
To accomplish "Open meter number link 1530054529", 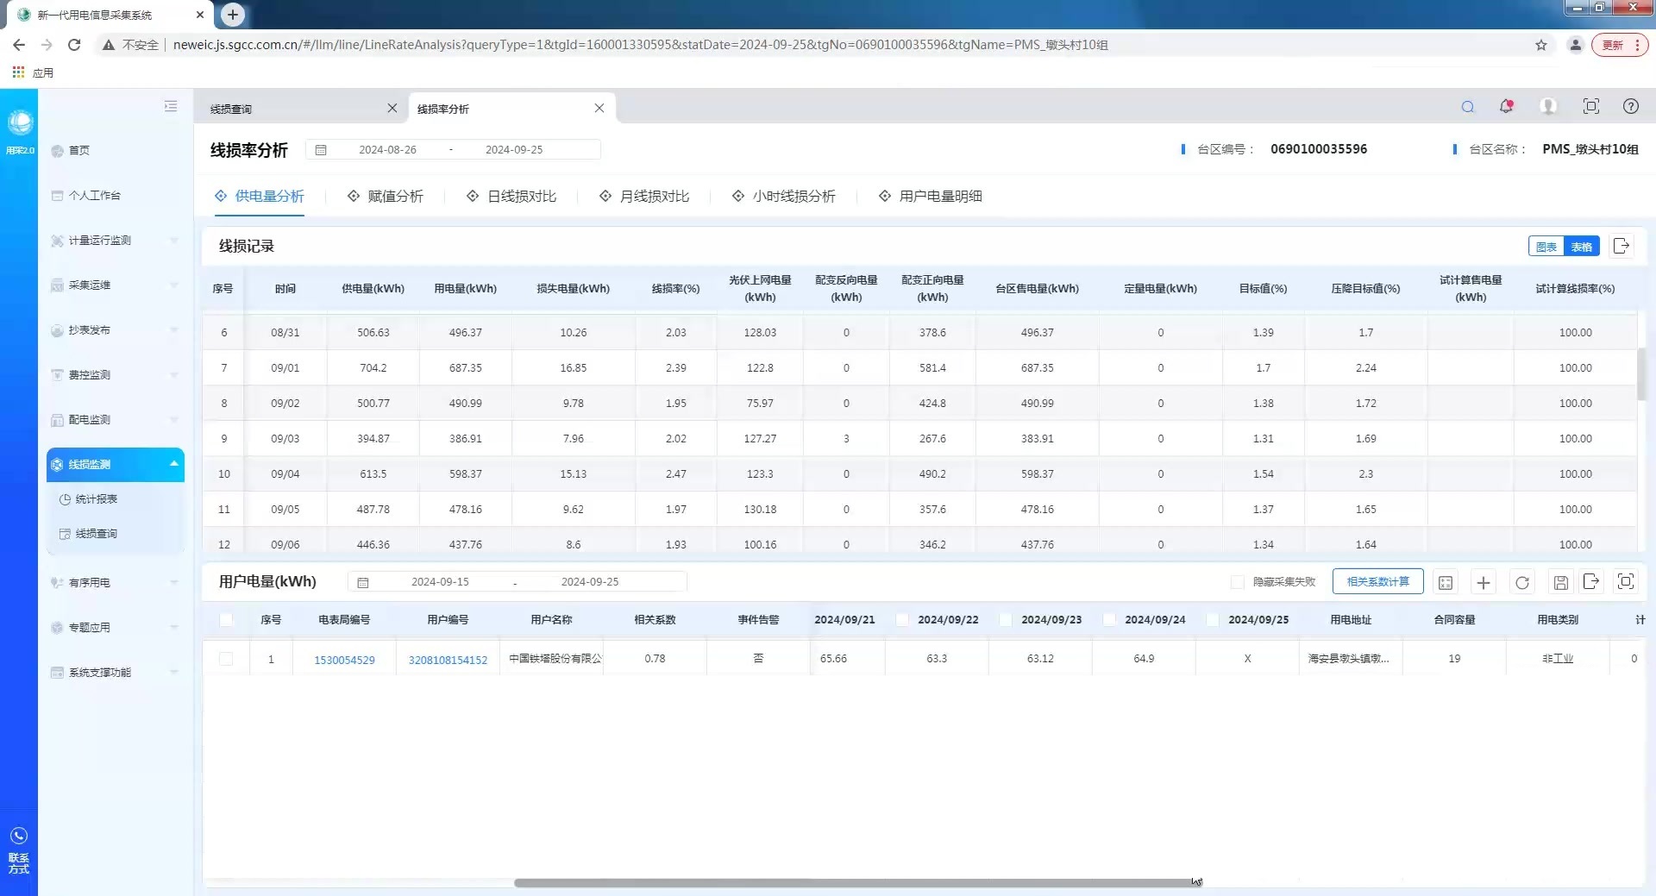I will click(344, 660).
